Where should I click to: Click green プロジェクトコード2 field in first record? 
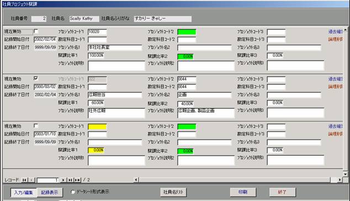coord(187,32)
